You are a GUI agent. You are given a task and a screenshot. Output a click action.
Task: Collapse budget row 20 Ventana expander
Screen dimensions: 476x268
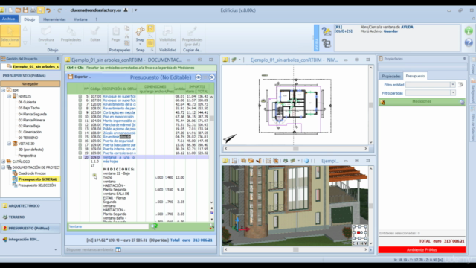pos(80,157)
